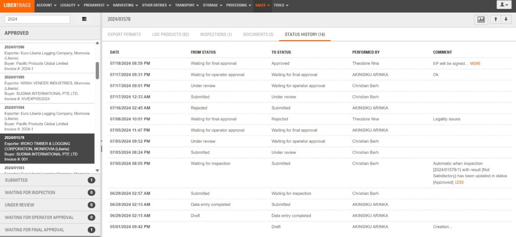Click the search field containing 2024
This screenshot has width=516, height=237.
click(37, 19)
